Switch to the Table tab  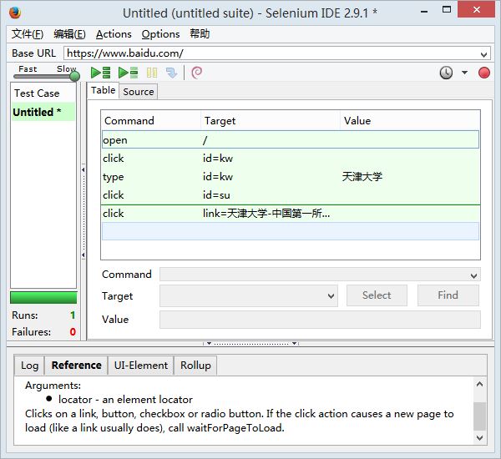pyautogui.click(x=103, y=90)
